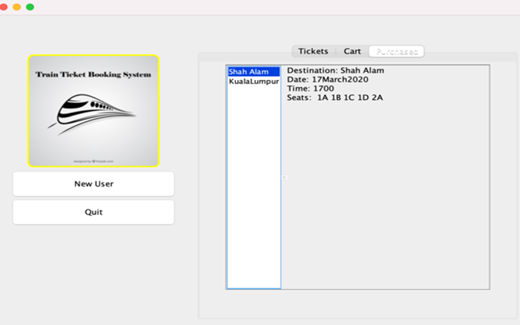Click the seats line "1A 1B 1C 1D 2A"
The width and height of the screenshot is (520, 325).
coord(334,97)
